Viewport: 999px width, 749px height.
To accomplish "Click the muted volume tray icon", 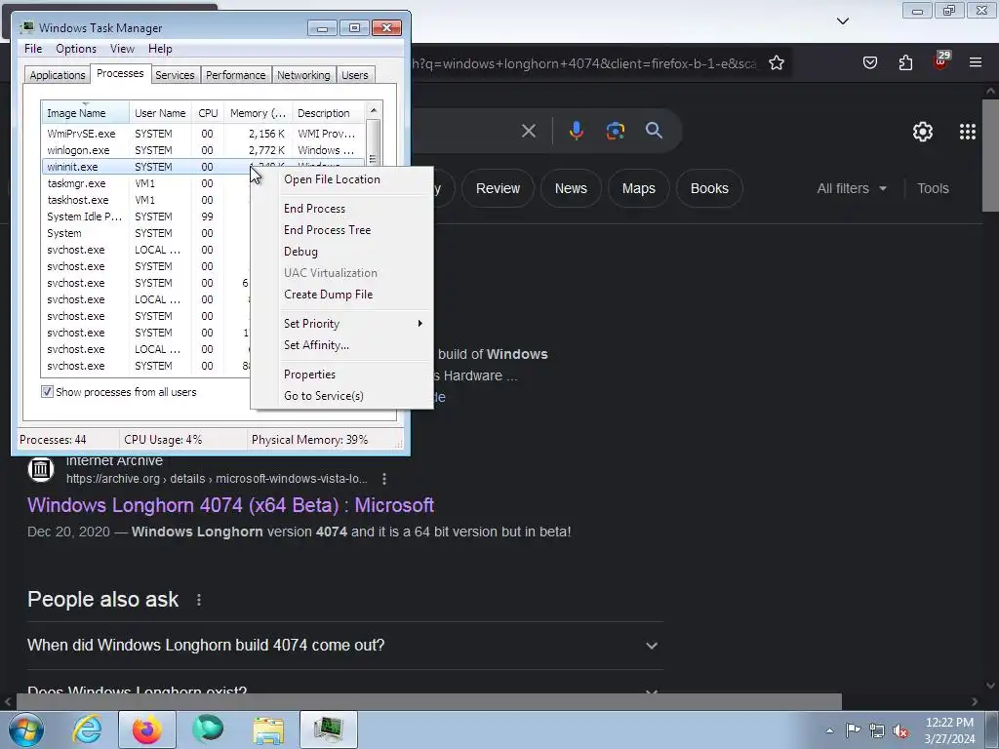I will tap(900, 731).
